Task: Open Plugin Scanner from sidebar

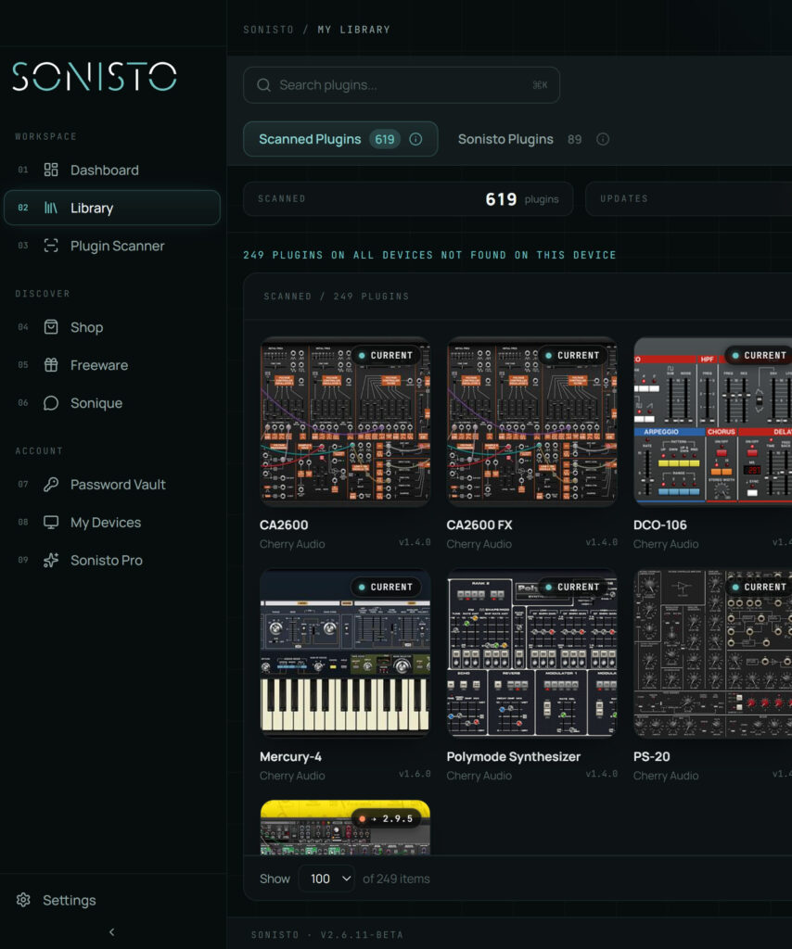Action: point(112,246)
